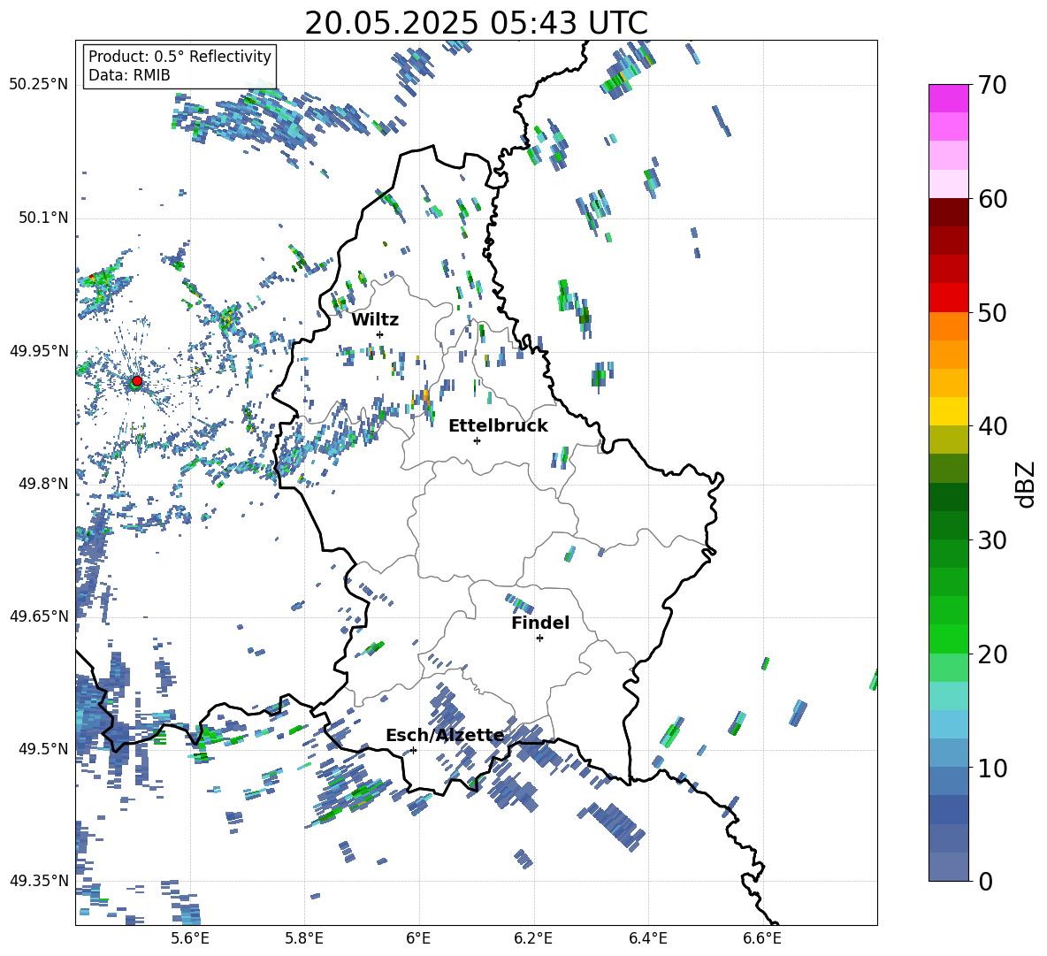This screenshot has width=1047, height=956.
Task: Click the plus marker below the Findel label
Action: [539, 639]
